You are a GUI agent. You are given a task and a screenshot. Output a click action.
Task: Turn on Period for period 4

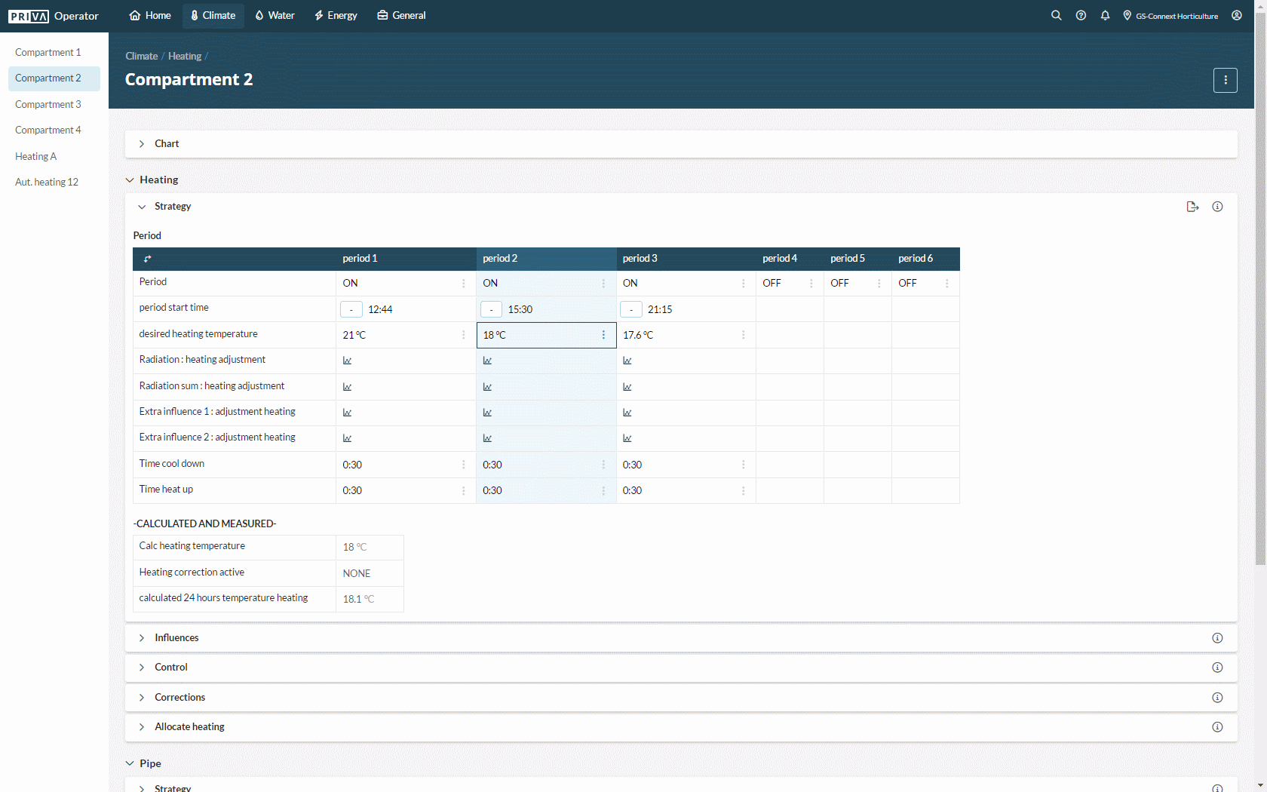click(772, 283)
